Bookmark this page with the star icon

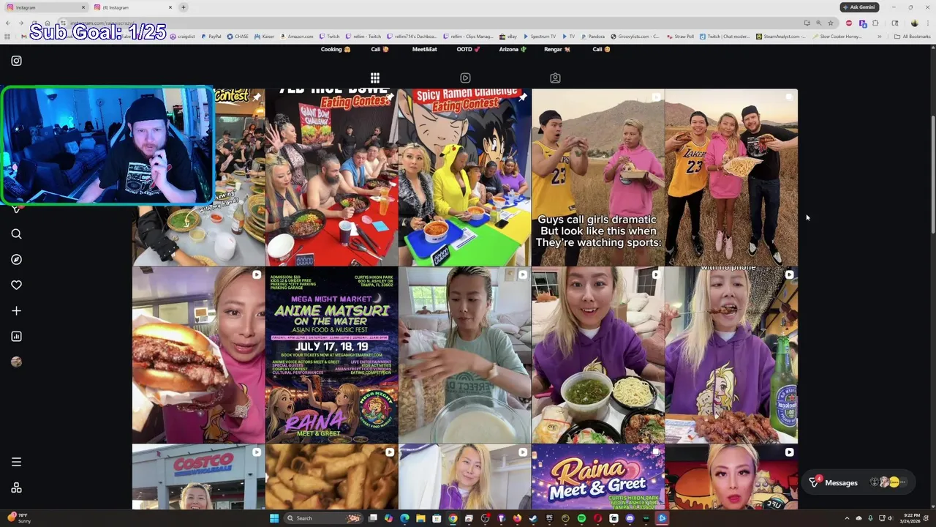click(x=830, y=23)
